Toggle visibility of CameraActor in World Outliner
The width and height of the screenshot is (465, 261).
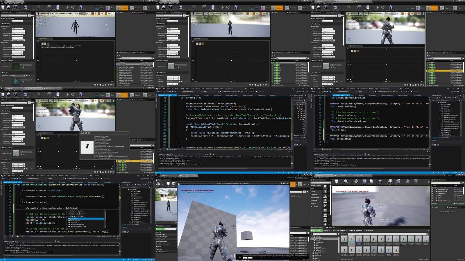[x=432, y=193]
